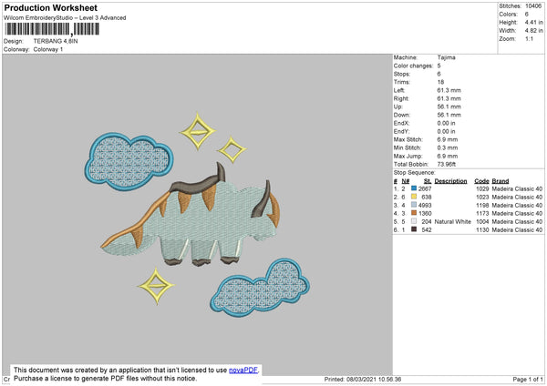Click the Colorway 1 value

click(x=48, y=49)
